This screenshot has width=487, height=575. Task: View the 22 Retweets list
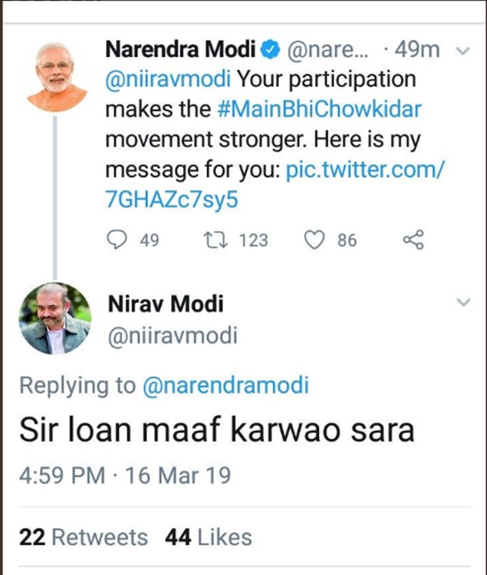83,537
